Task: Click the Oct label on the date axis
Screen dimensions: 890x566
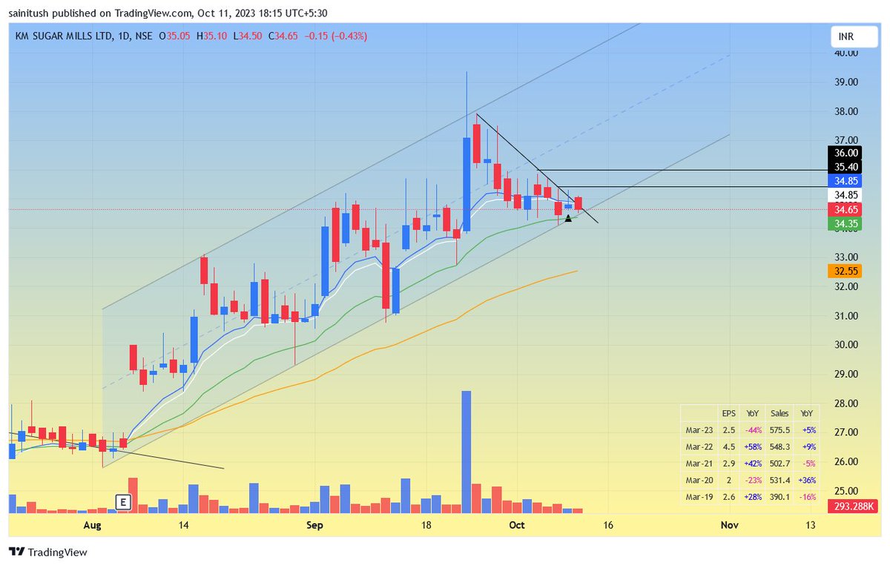Action: (516, 525)
